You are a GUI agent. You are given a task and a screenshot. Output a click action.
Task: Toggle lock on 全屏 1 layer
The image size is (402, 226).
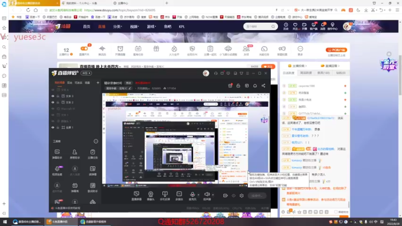[58, 128]
